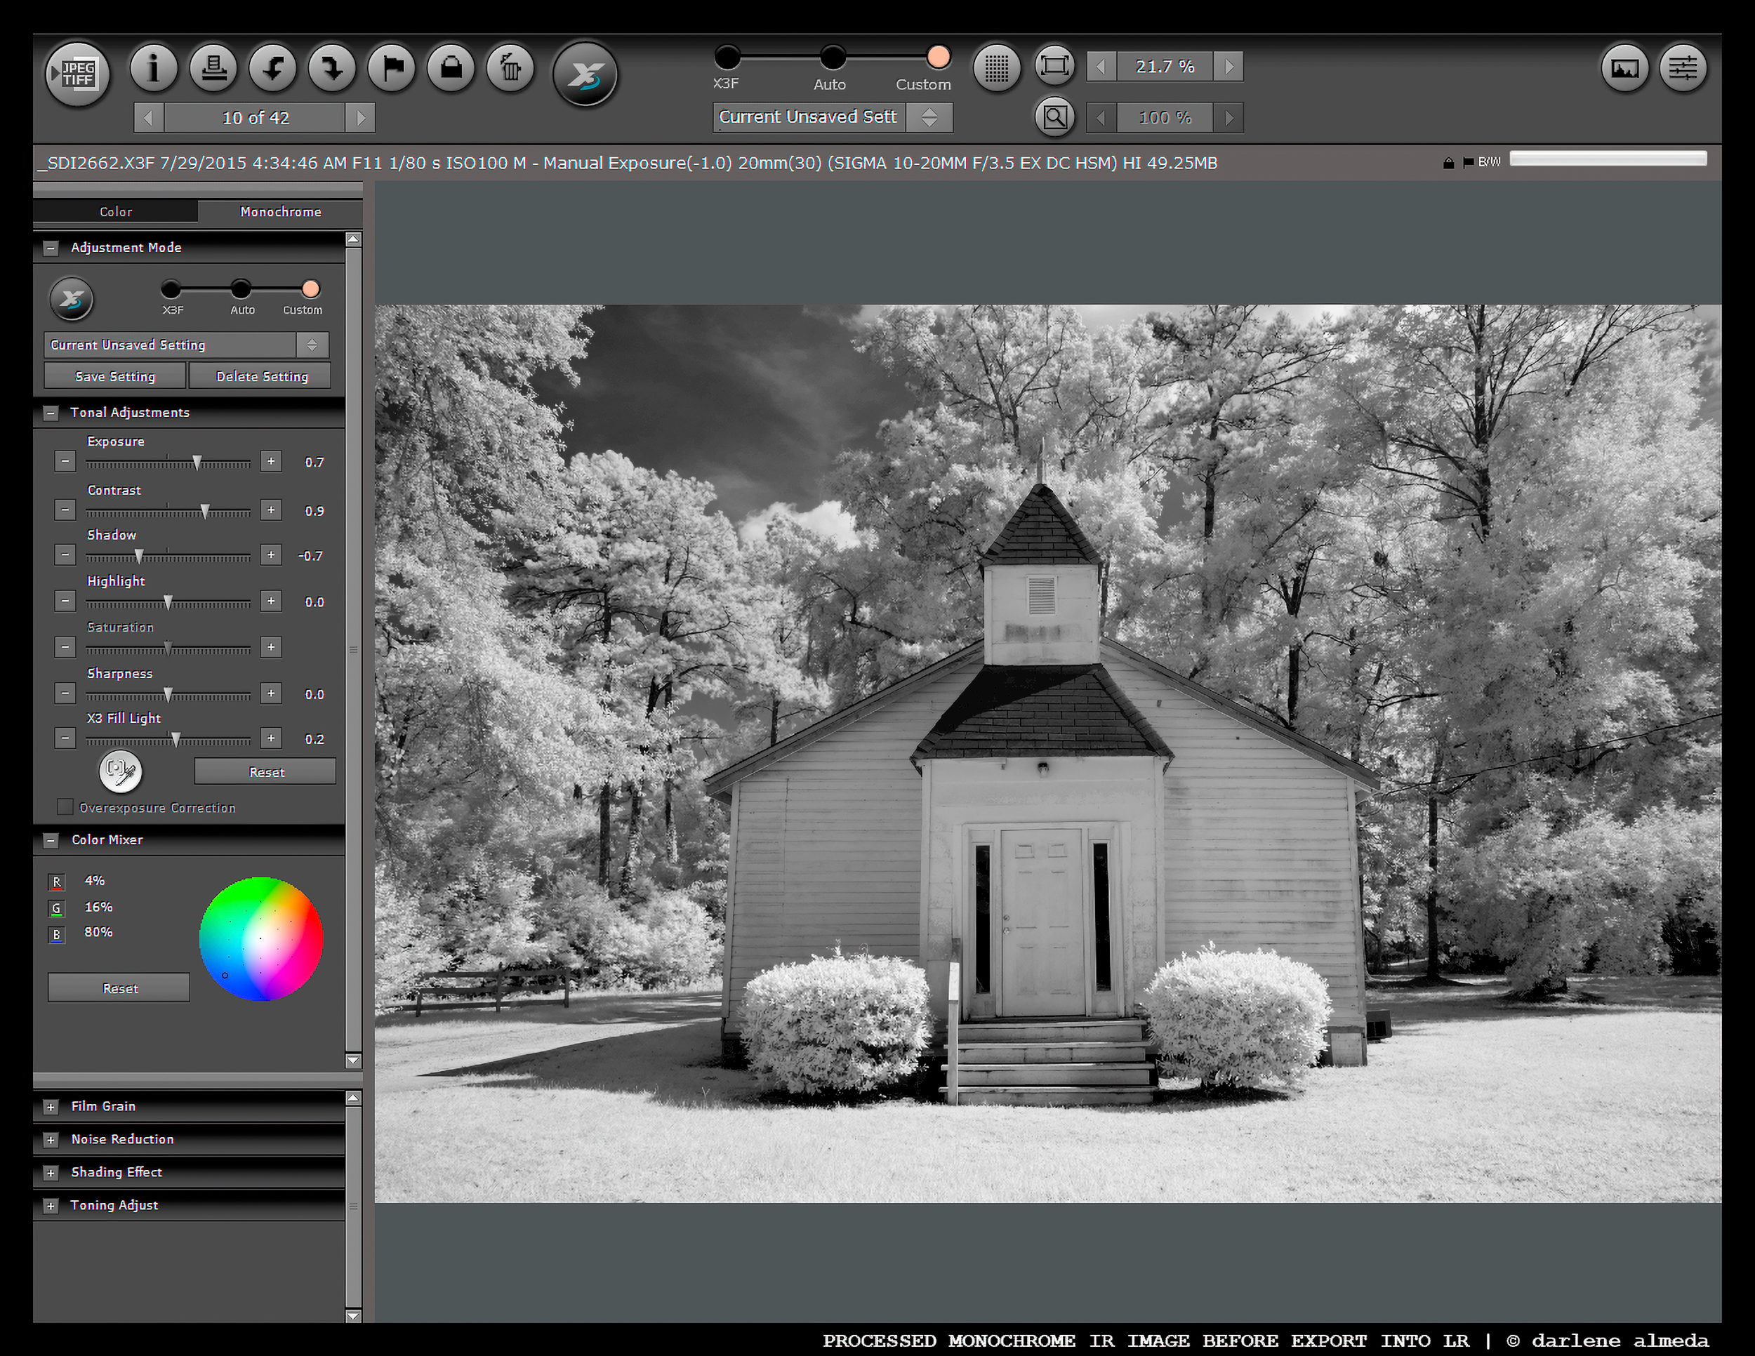
Task: Select the Monochrome tab
Action: [x=280, y=211]
